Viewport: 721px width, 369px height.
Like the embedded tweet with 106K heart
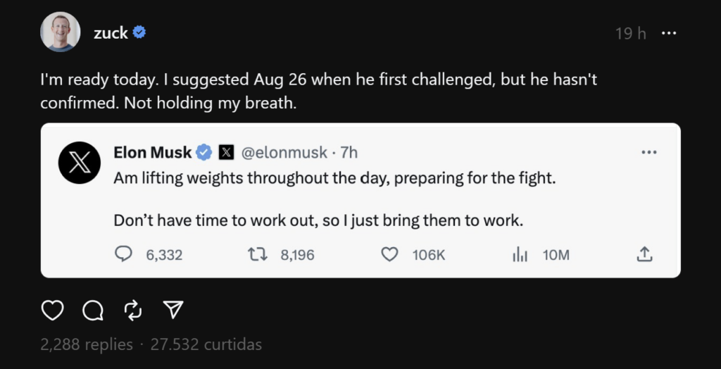pos(389,255)
